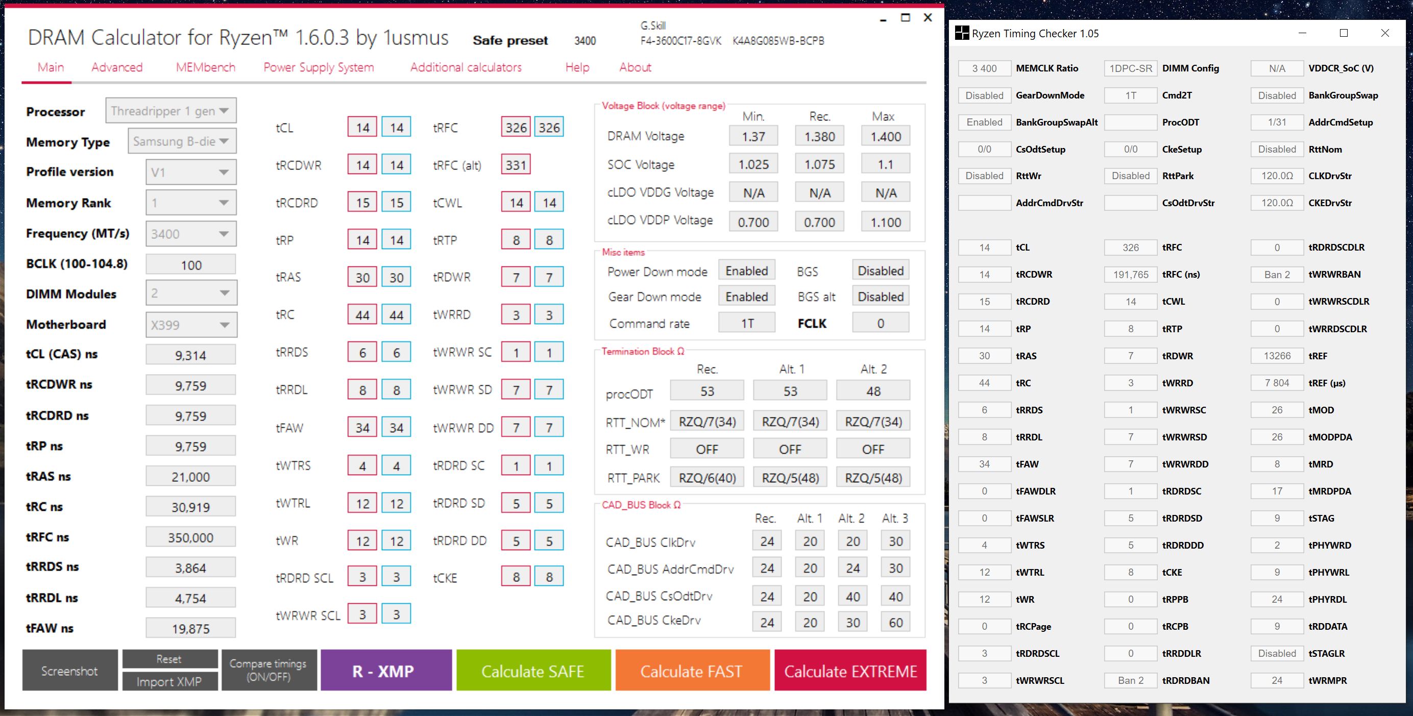This screenshot has width=1413, height=716.
Task: Open the MEMbench tab
Action: [x=206, y=67]
